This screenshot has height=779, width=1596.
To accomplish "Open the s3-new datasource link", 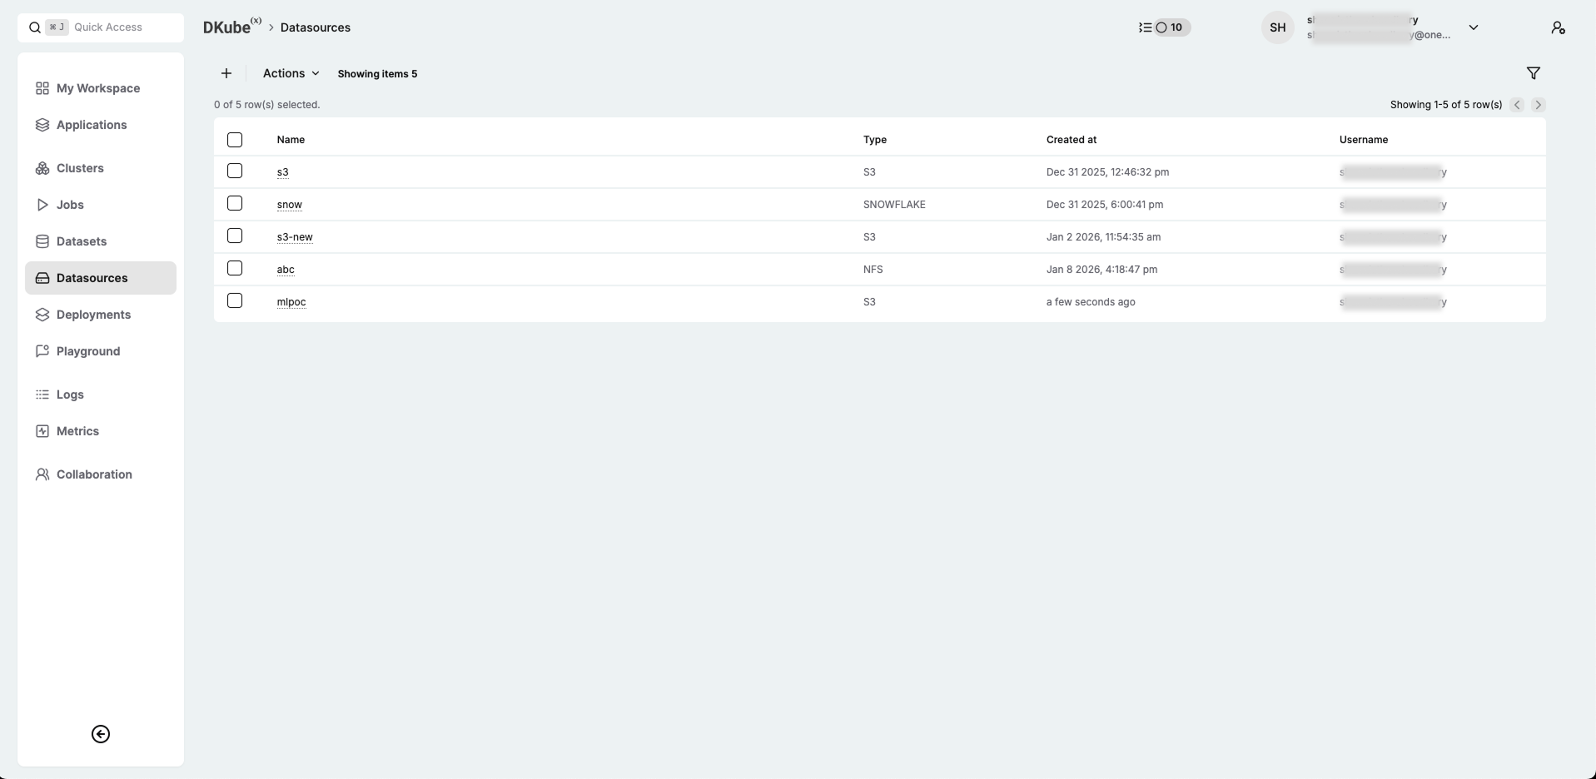I will pos(295,237).
